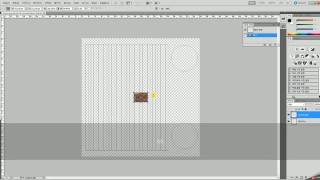Add Levels adjustment

[302, 49]
